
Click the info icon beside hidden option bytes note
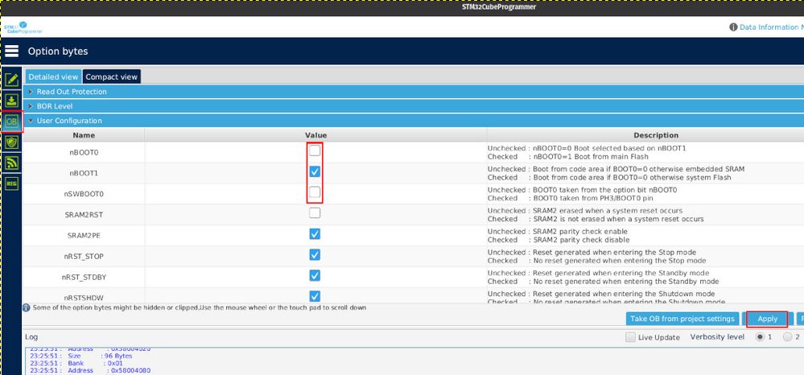pos(27,307)
